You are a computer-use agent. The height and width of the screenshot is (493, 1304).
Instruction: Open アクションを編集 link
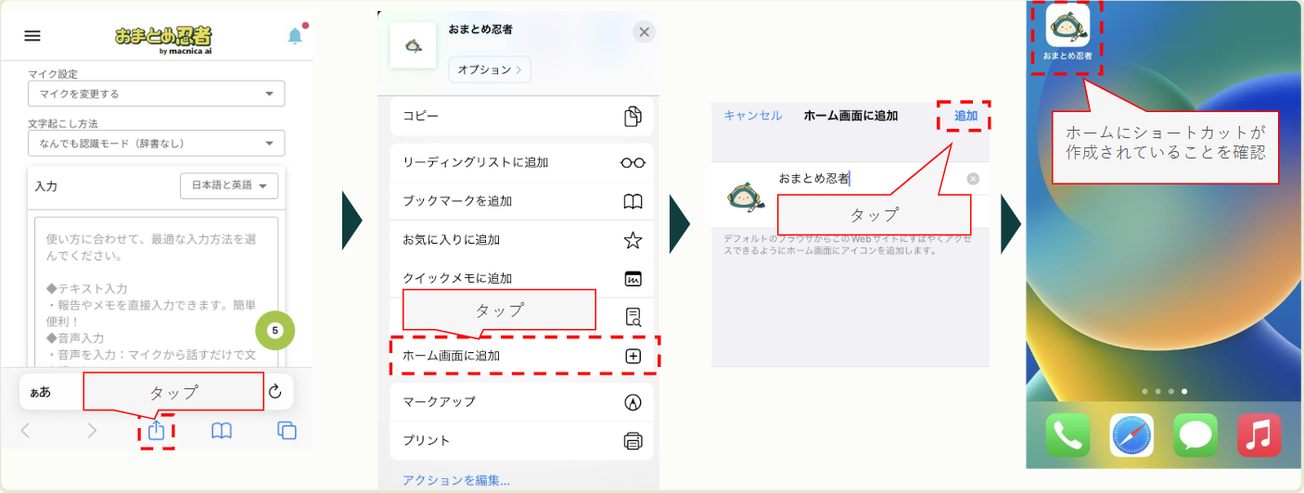point(456,480)
